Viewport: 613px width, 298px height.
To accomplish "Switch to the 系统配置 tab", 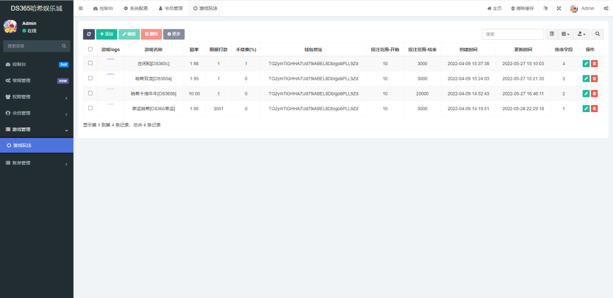I will 136,8.
